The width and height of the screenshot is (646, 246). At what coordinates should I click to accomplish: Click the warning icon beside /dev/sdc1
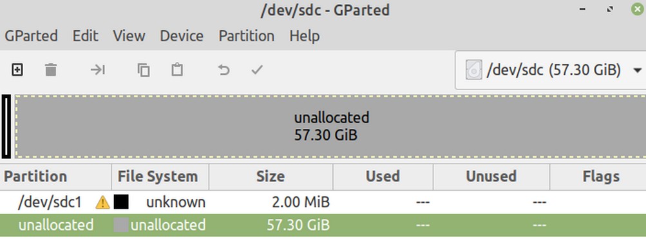102,202
